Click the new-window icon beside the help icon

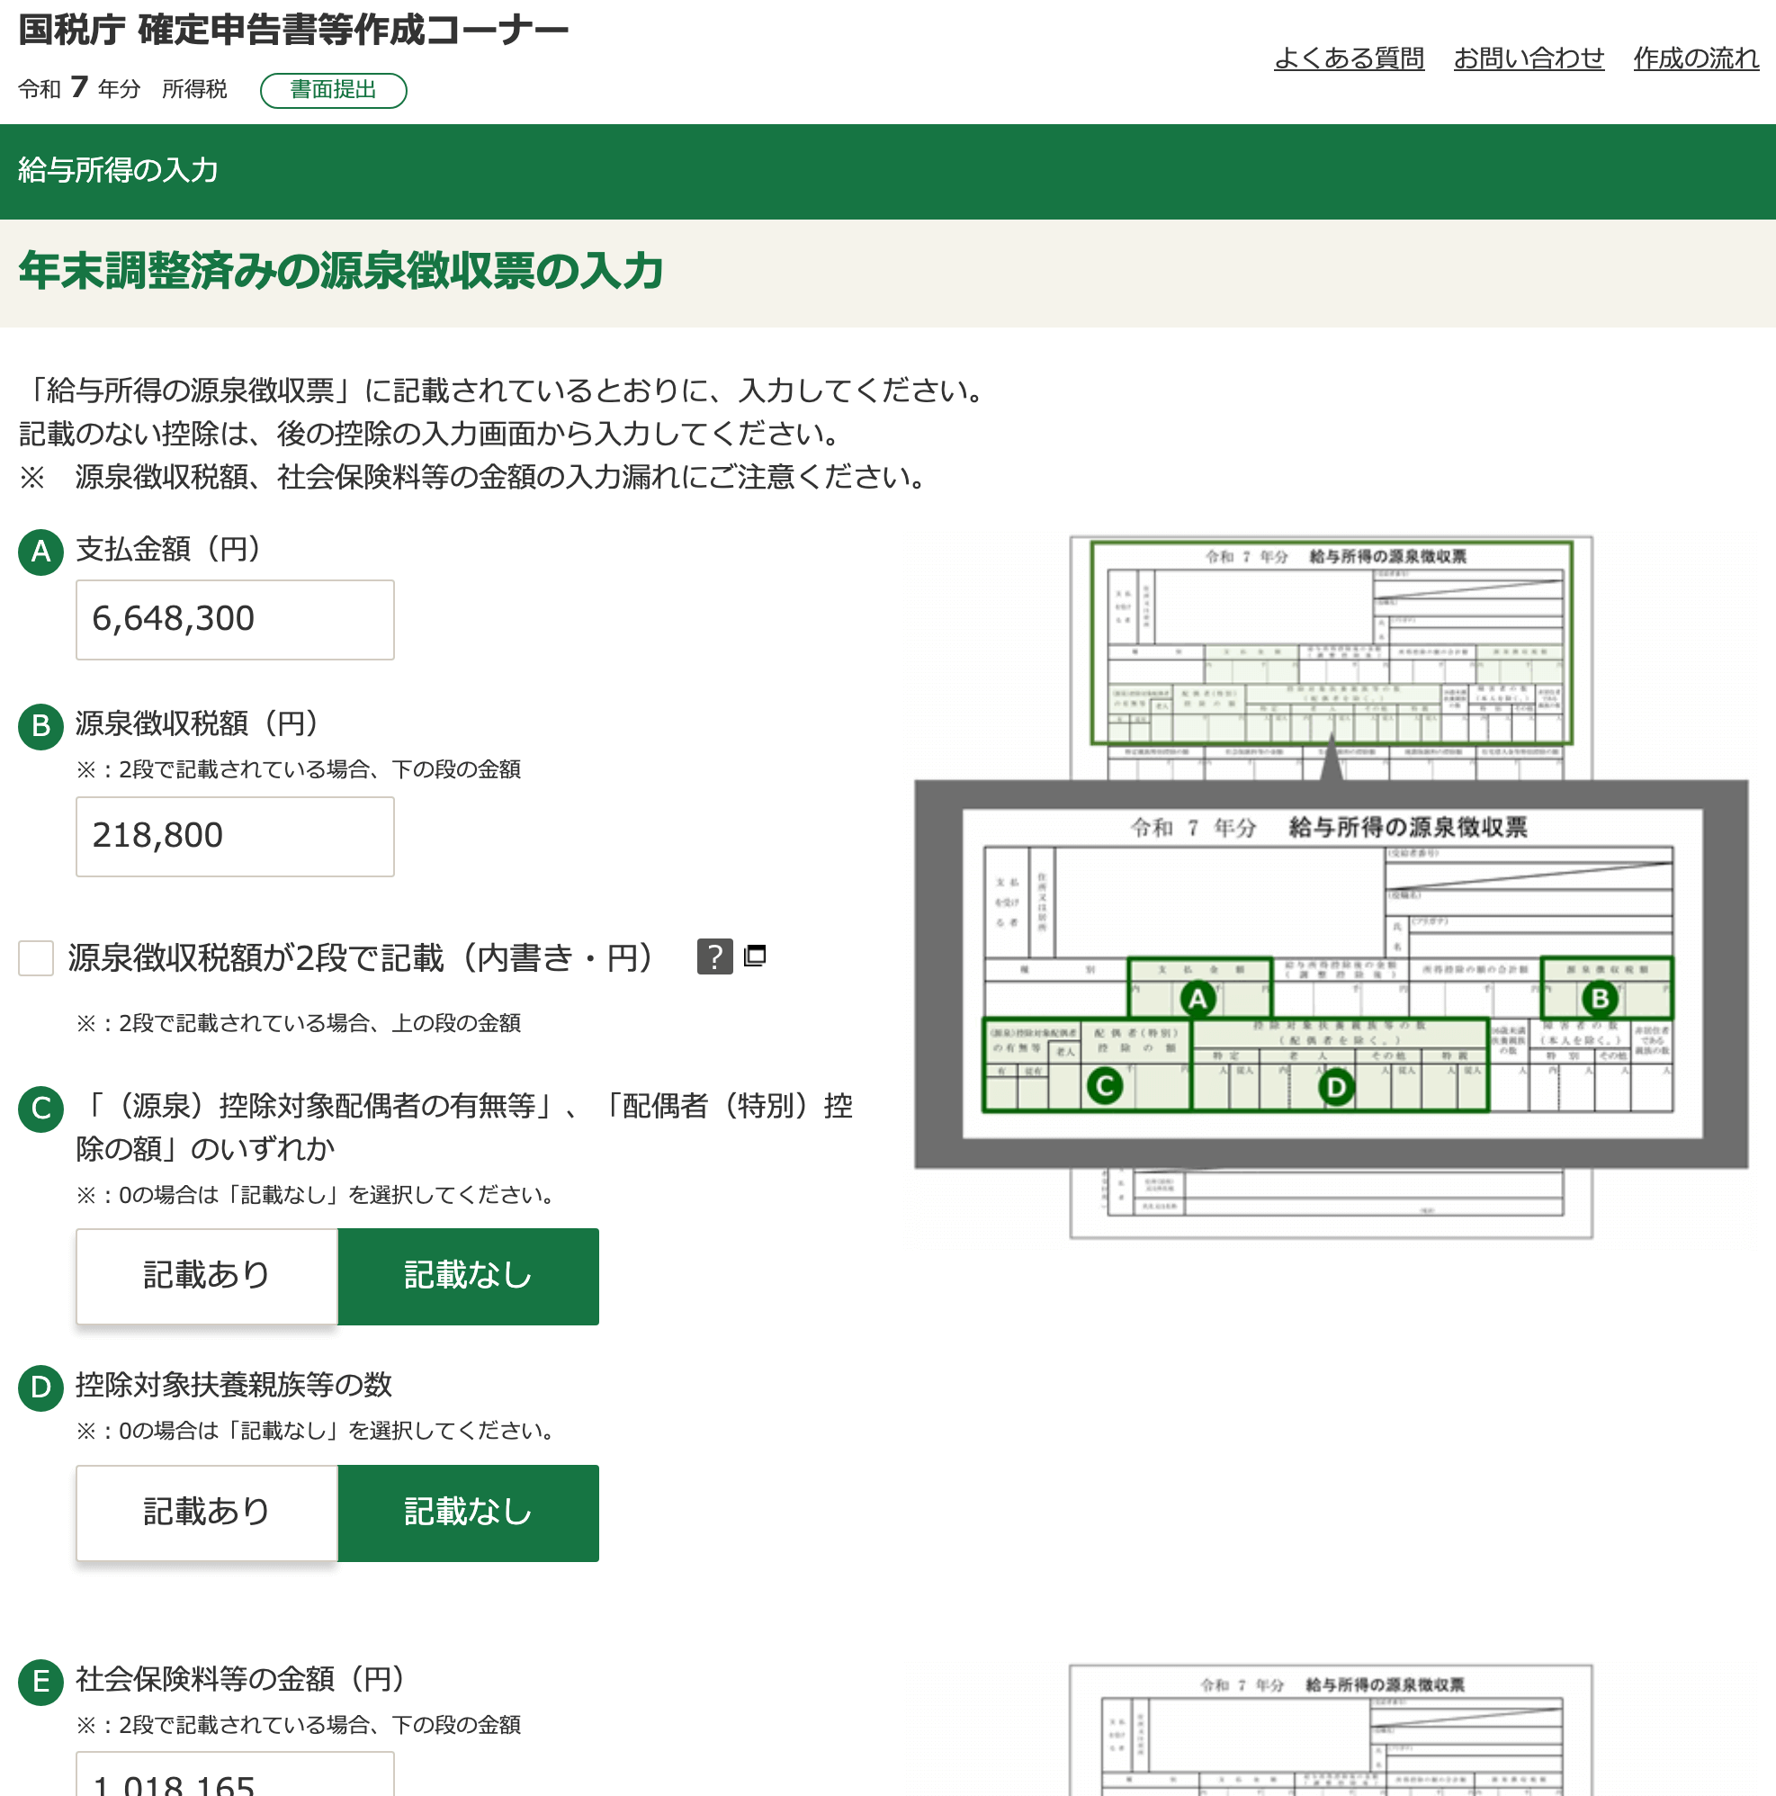coord(755,955)
